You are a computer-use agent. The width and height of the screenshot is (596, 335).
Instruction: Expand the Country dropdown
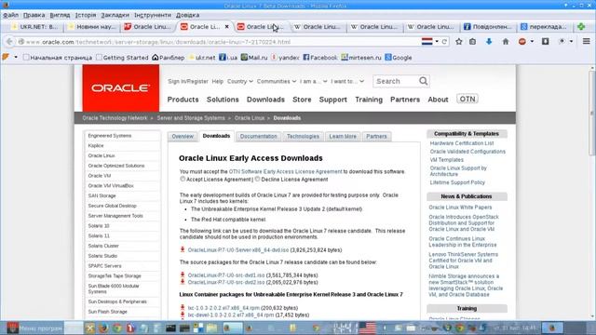(240, 81)
